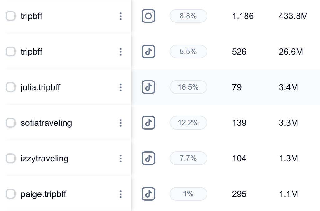Screen dimensions: 320x211
Task: Open the sofiatraveling account name
Action: 46,123
